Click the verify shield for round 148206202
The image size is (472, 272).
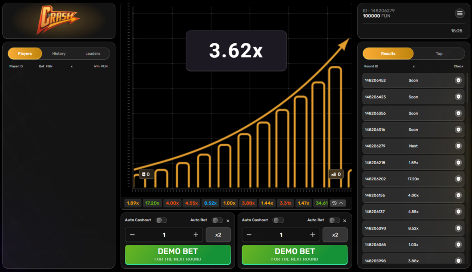pyautogui.click(x=458, y=179)
